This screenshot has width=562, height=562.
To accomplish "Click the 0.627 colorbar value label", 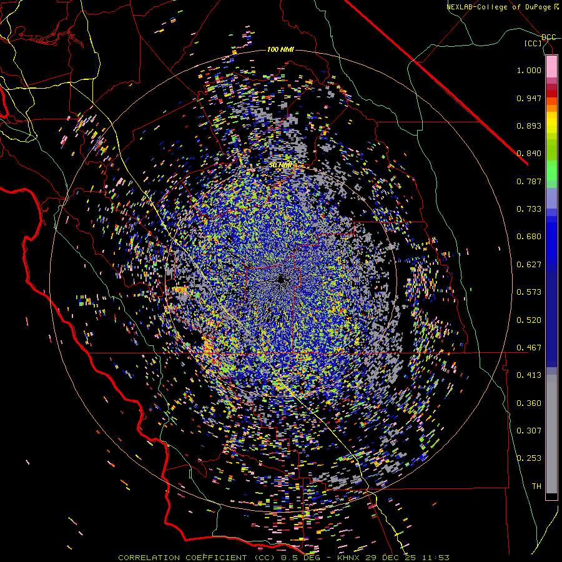I will point(529,265).
